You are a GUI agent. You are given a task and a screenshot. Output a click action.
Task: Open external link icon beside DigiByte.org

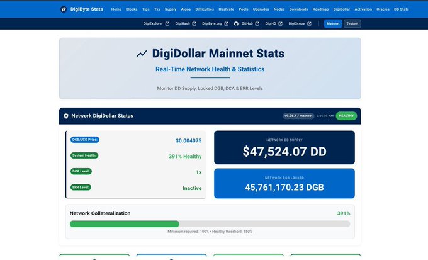coord(227,24)
